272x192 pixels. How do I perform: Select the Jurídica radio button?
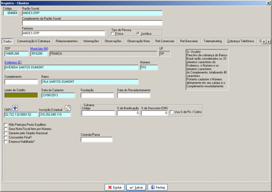[138, 34]
